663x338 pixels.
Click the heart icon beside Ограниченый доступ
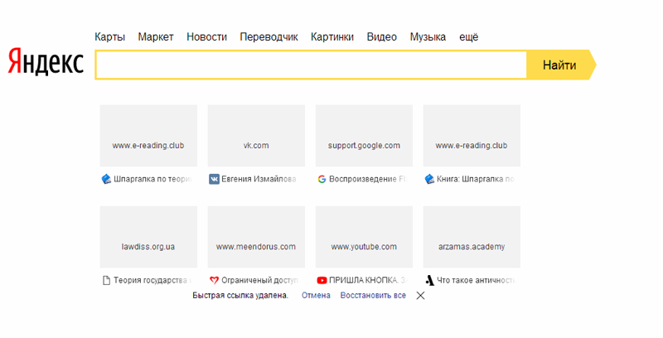(215, 281)
